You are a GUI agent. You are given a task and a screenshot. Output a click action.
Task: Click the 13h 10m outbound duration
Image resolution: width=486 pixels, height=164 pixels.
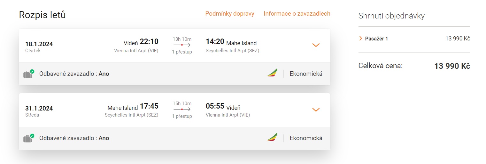click(x=182, y=39)
